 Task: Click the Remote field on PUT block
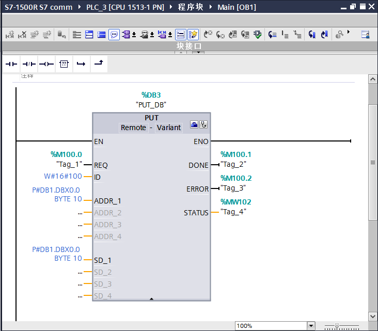coord(133,128)
